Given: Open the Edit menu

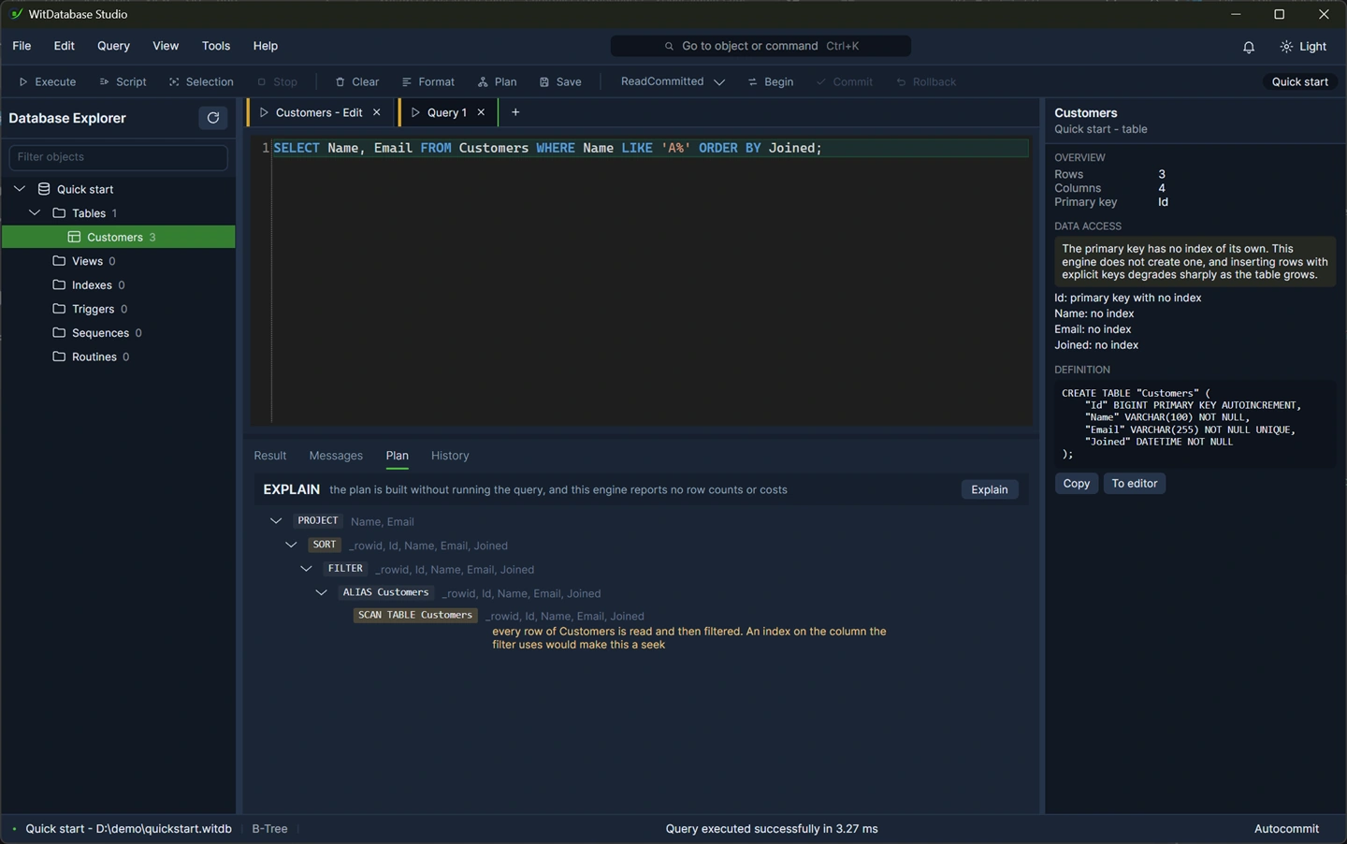Looking at the screenshot, I should [65, 46].
